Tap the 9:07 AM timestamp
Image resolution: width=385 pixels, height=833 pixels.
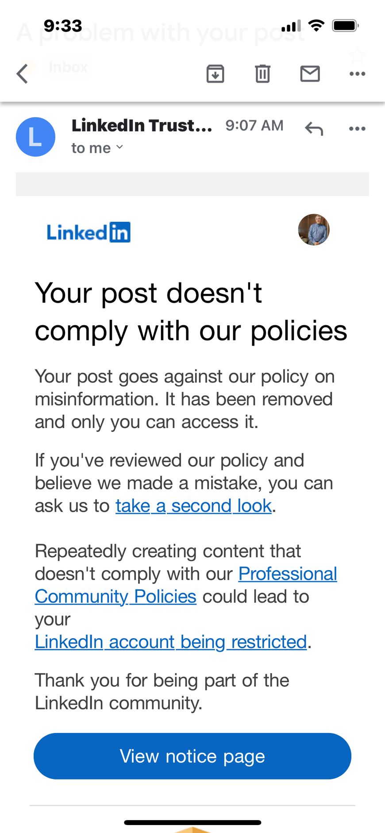pyautogui.click(x=254, y=126)
